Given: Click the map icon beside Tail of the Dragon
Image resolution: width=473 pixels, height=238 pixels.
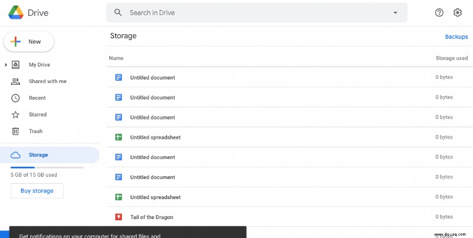Looking at the screenshot, I should tap(119, 217).
